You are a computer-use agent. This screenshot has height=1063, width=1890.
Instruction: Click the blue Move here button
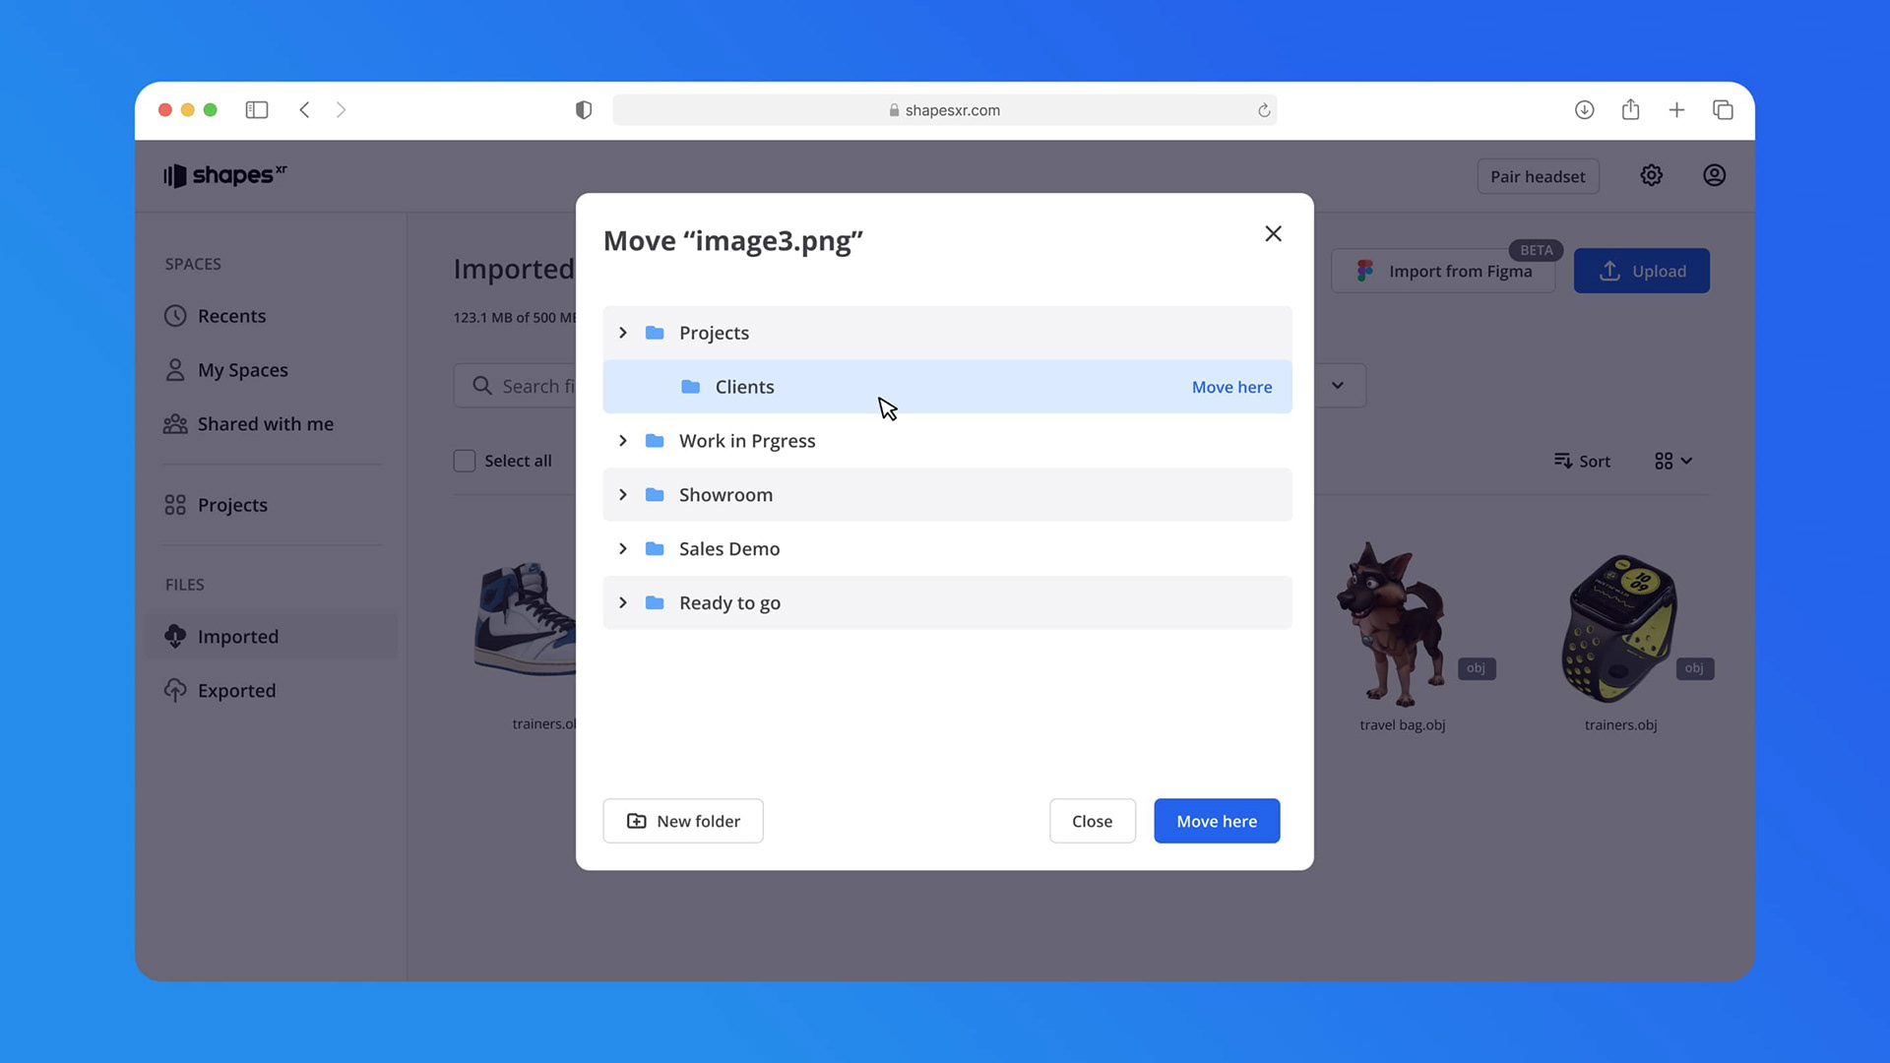tap(1217, 821)
